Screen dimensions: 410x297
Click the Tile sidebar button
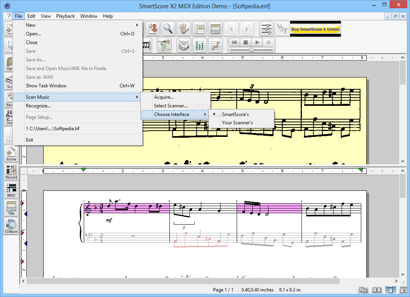(x=11, y=208)
